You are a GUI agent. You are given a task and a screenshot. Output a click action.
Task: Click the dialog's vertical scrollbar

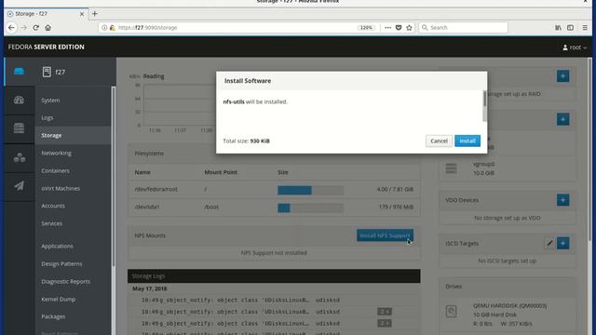coord(484,106)
